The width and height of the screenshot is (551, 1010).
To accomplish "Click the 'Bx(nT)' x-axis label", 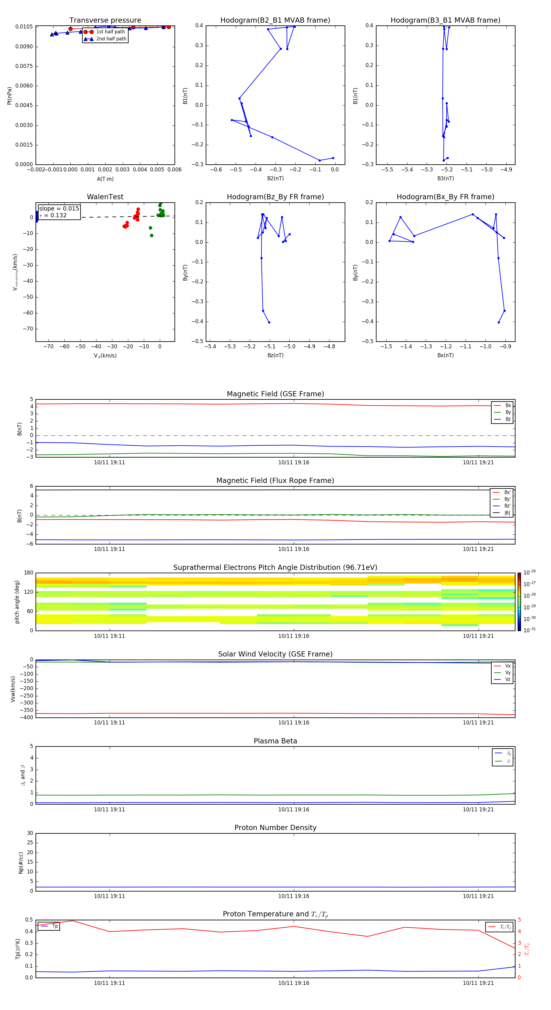I will (445, 355).
